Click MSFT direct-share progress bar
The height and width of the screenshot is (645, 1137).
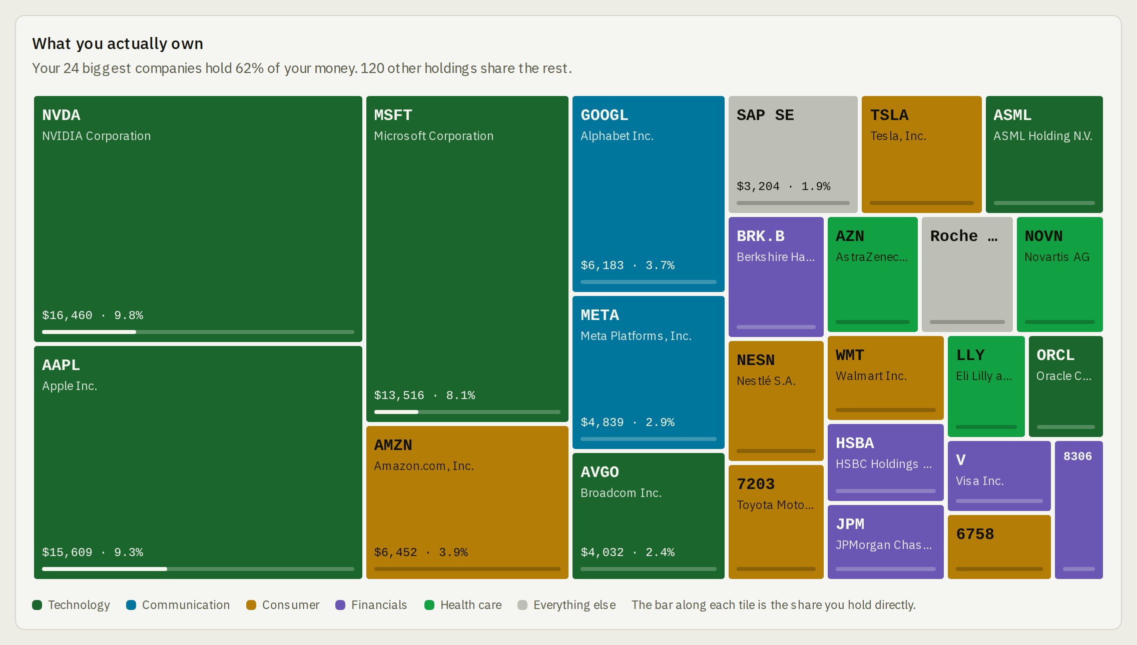tap(467, 412)
